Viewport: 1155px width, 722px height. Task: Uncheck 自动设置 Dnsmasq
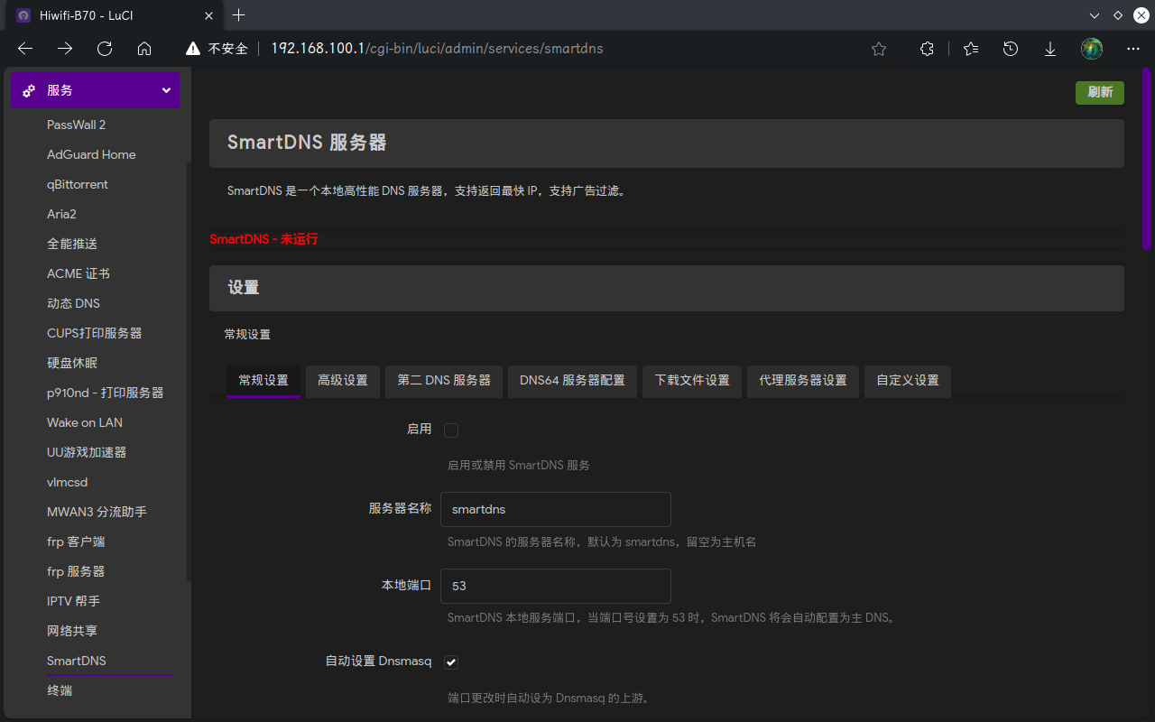(x=451, y=662)
